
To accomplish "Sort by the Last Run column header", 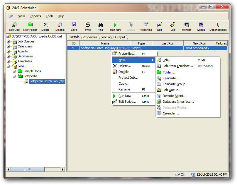I will [x=168, y=43].
